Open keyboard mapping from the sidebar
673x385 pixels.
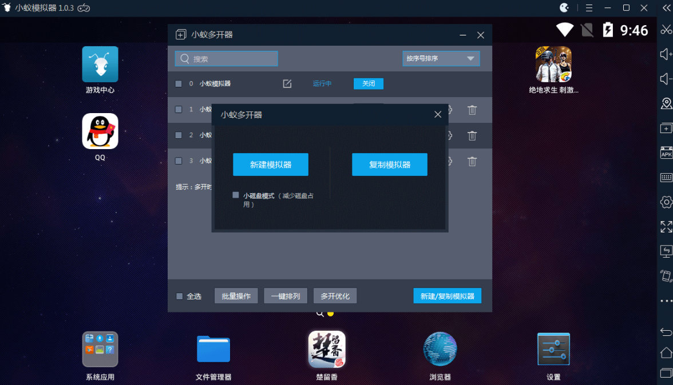666,177
